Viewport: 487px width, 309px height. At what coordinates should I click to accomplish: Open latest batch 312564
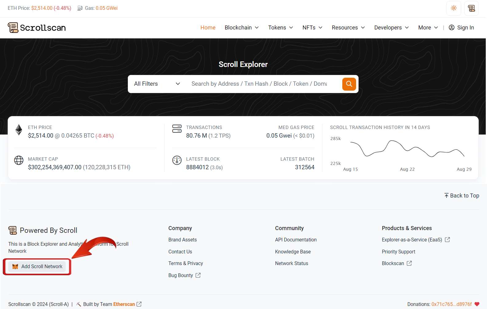[304, 167]
